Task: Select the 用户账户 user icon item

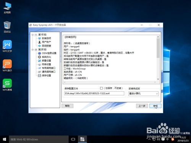Action: coord(45,42)
